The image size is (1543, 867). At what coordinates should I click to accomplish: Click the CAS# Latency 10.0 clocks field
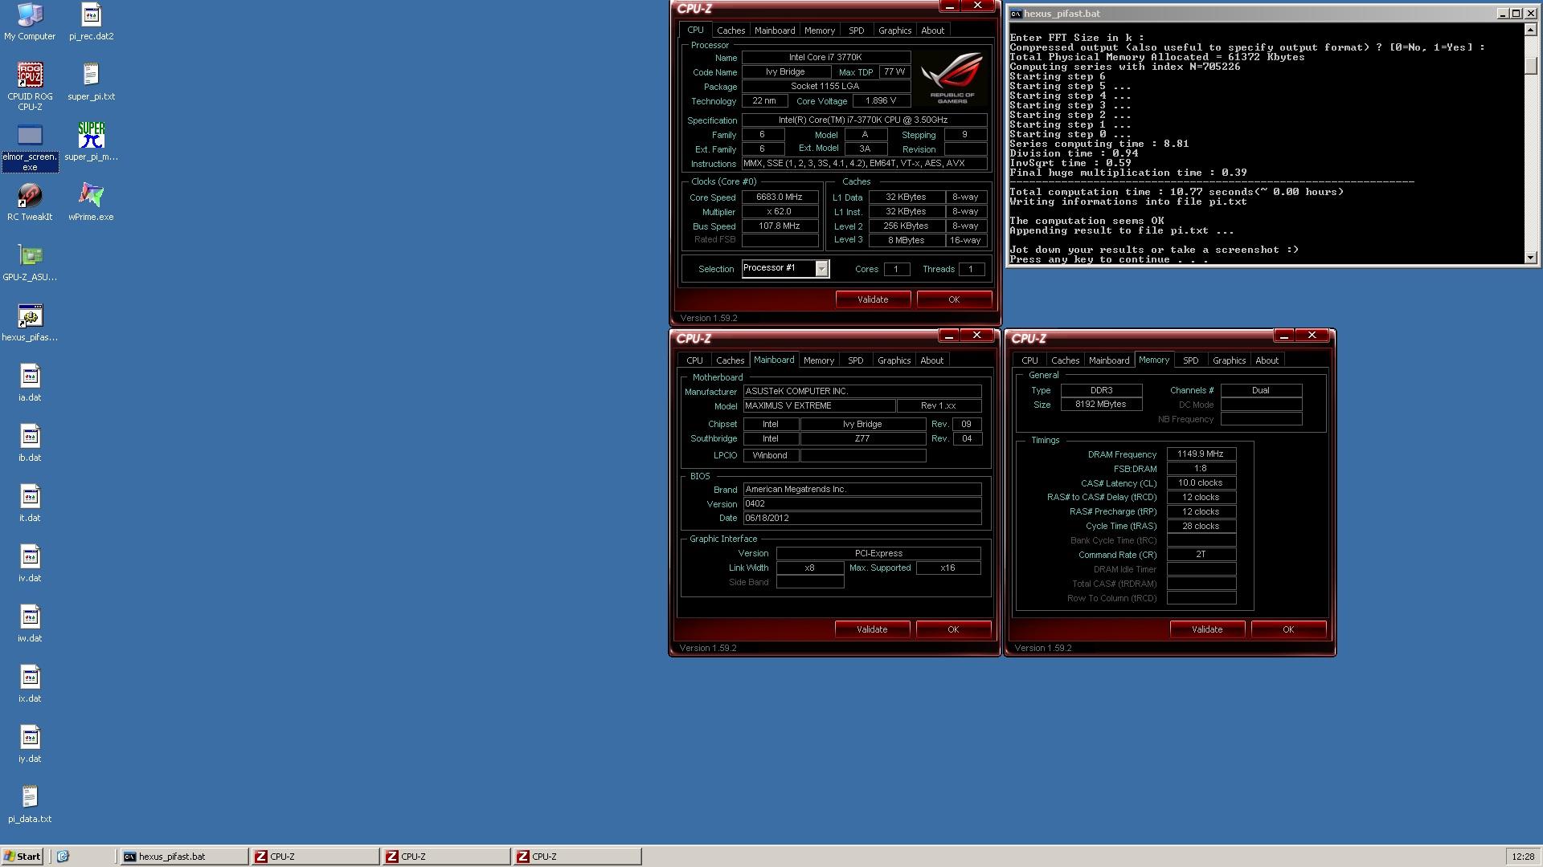coord(1201,483)
